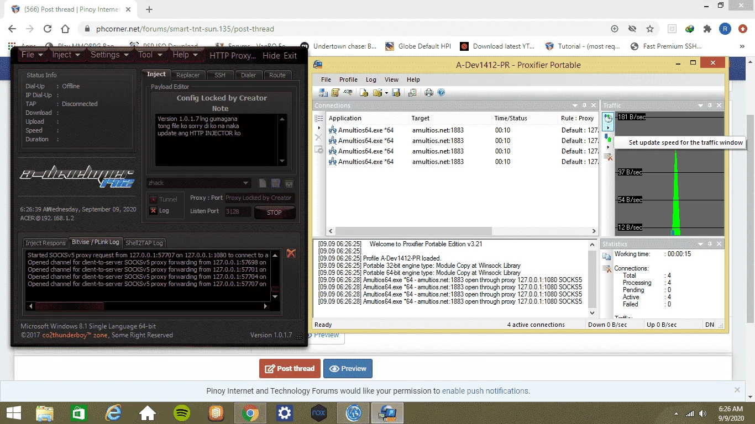The height and width of the screenshot is (424, 755).
Task: Click new config page icon beside zhack
Action: (263, 183)
